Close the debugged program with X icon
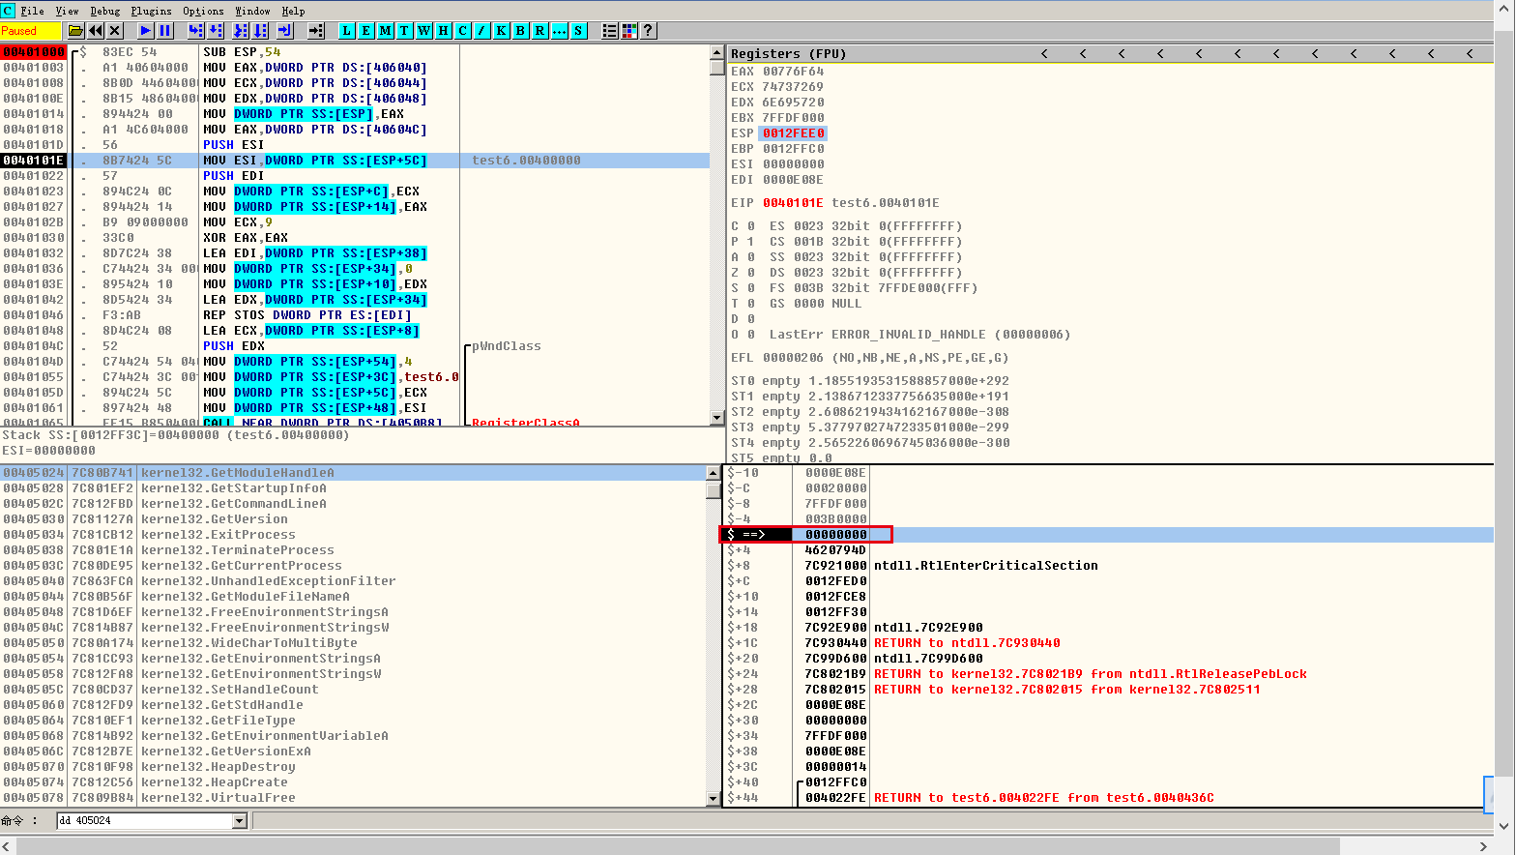Viewport: 1516px width, 855px height. pyautogui.click(x=115, y=31)
